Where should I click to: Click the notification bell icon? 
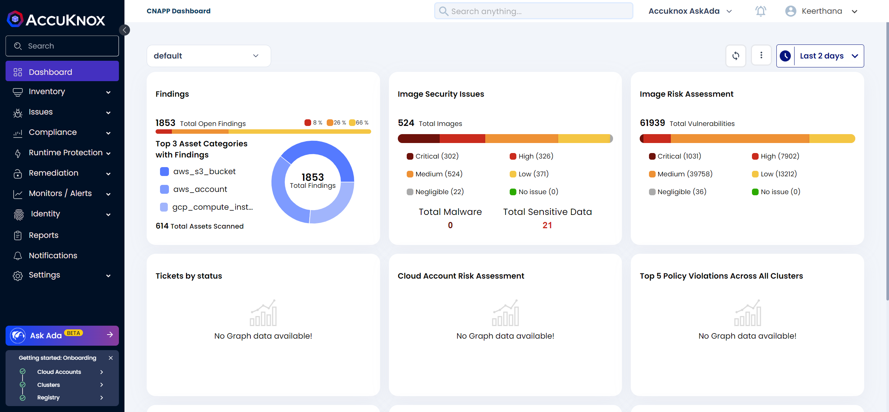pyautogui.click(x=760, y=11)
